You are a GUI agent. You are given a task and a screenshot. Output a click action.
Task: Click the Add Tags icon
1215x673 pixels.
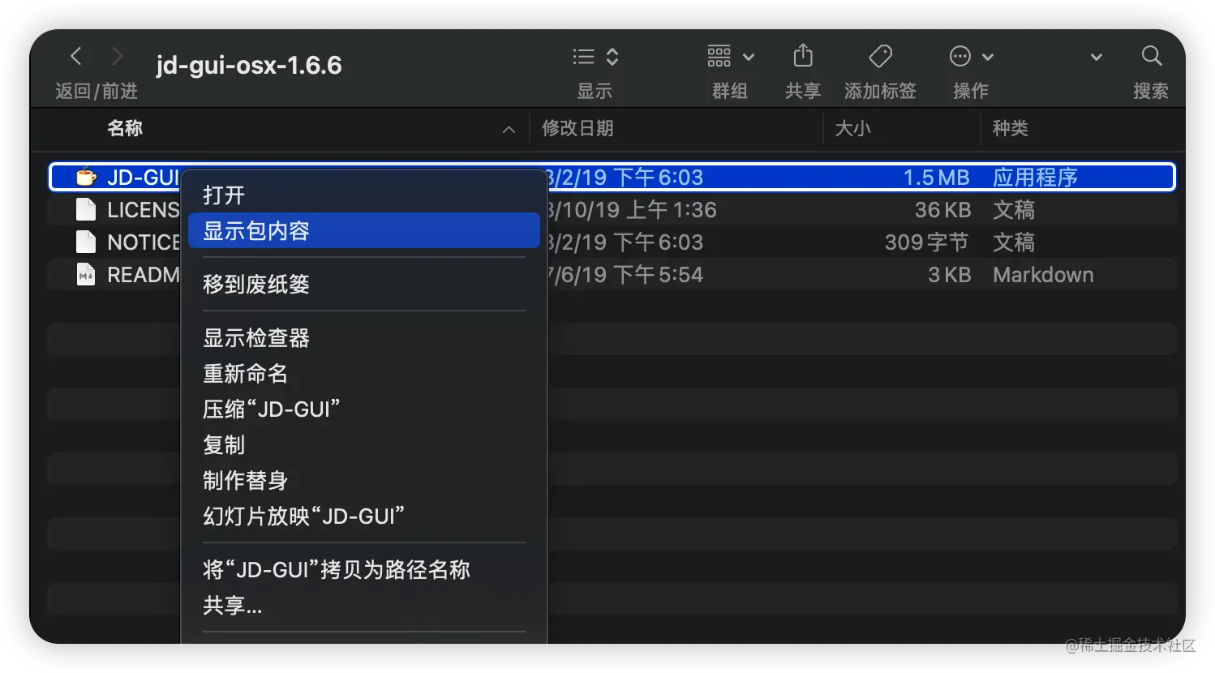pos(880,57)
